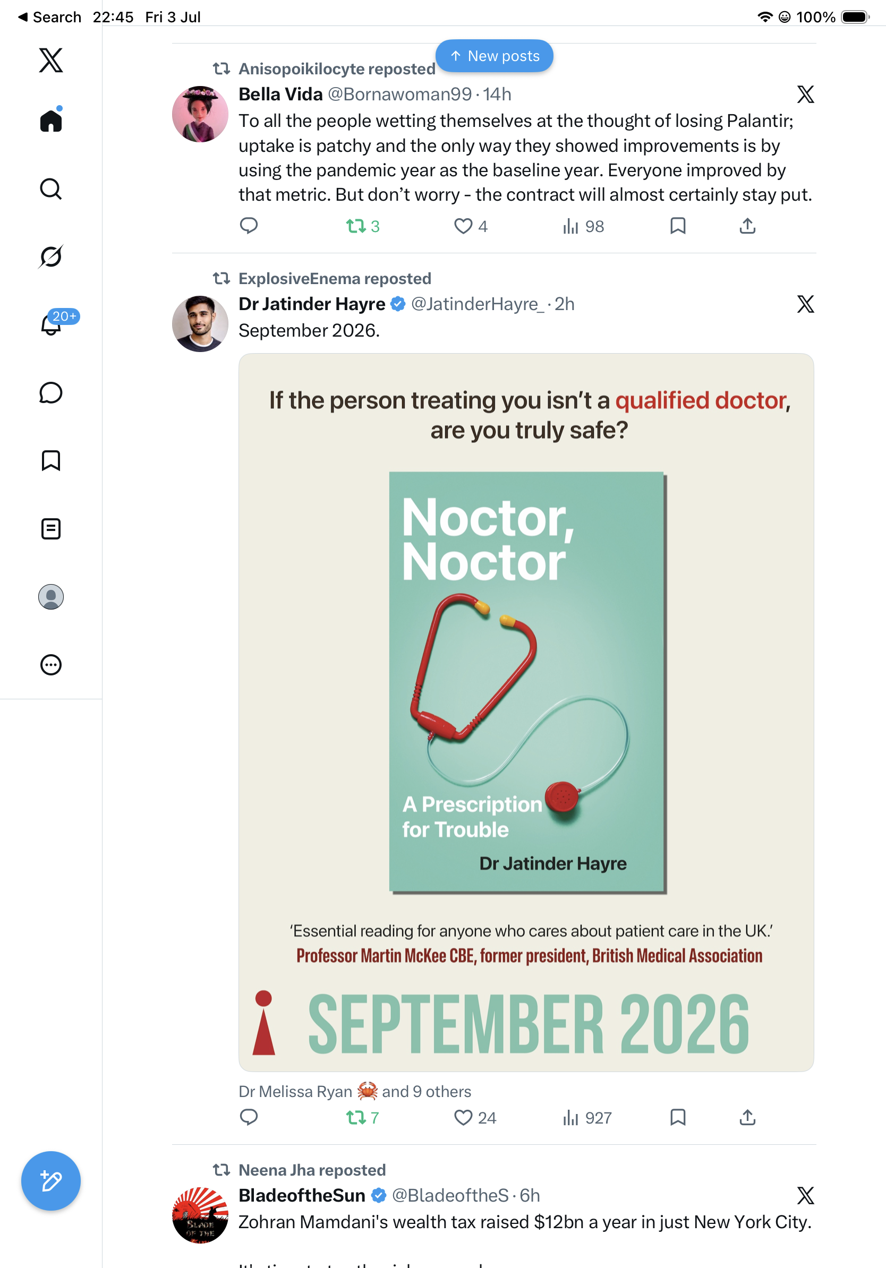Open the Lists icon in the sidebar
Viewport: 886px width, 1268px height.
(x=51, y=528)
